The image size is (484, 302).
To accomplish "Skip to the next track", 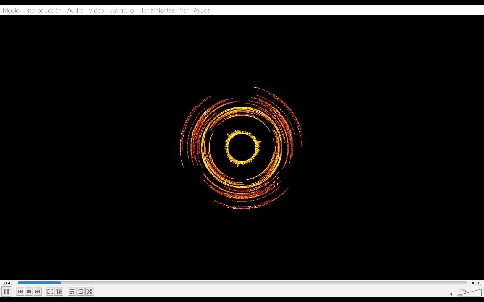I will point(37,292).
